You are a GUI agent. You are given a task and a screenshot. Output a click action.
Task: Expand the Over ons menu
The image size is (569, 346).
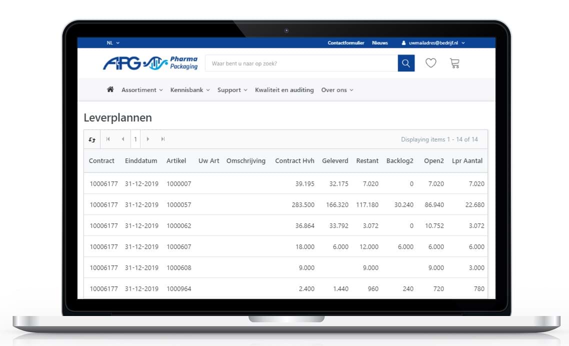(x=337, y=90)
